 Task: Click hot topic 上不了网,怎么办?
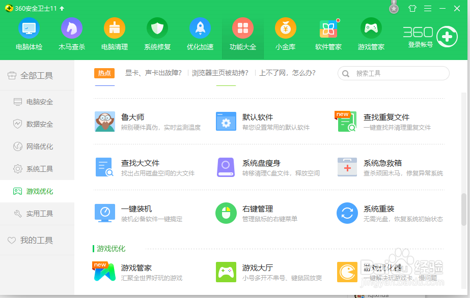(287, 73)
